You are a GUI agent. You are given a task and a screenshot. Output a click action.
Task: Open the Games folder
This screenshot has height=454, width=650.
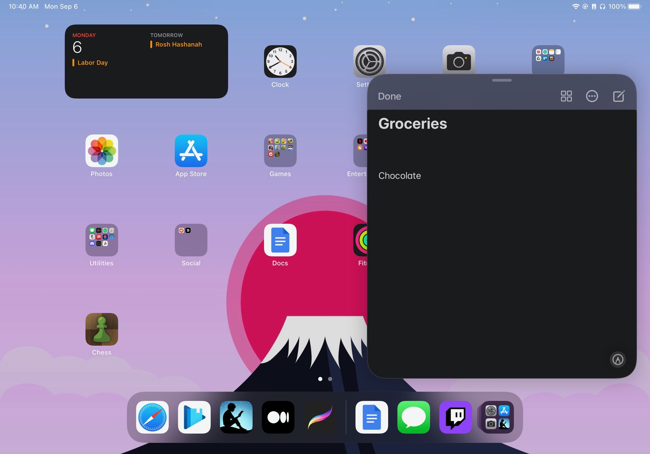pos(280,151)
